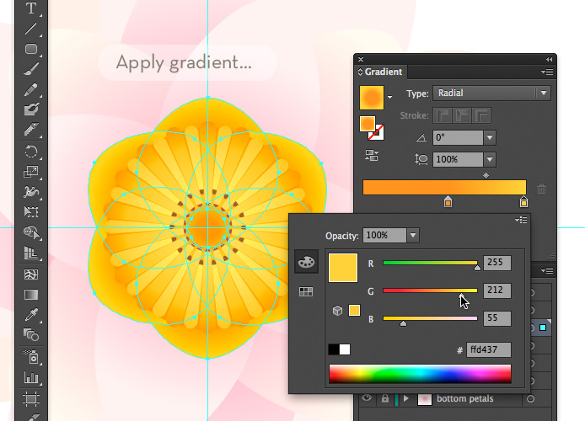Image resolution: width=585 pixels, height=421 pixels.
Task: Click the B (blue) slider thumb
Action: (x=403, y=324)
